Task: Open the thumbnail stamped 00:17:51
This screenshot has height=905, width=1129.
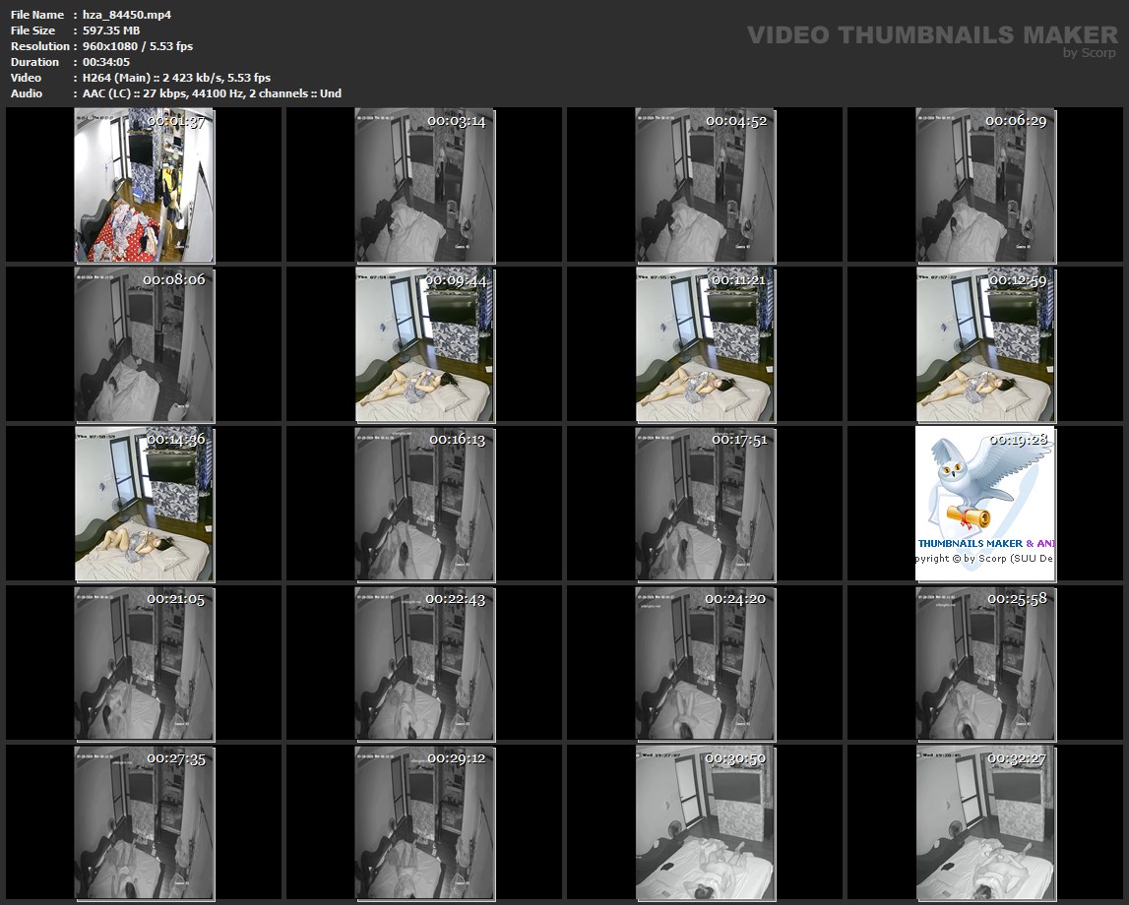Action: (x=705, y=504)
